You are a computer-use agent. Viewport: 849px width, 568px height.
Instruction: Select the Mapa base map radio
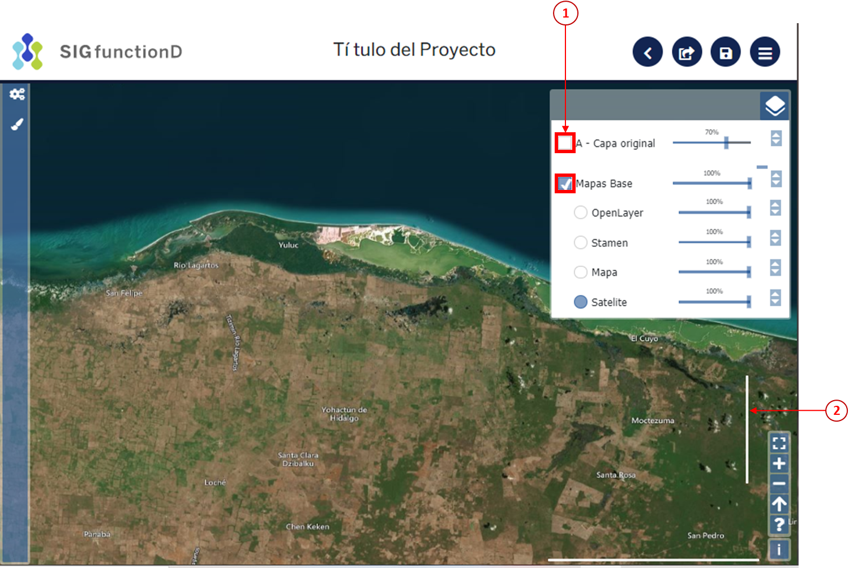[580, 272]
